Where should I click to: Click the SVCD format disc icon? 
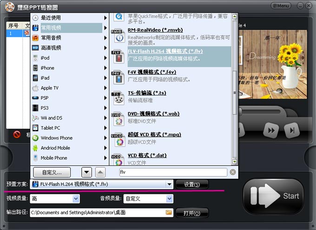coord(118,140)
